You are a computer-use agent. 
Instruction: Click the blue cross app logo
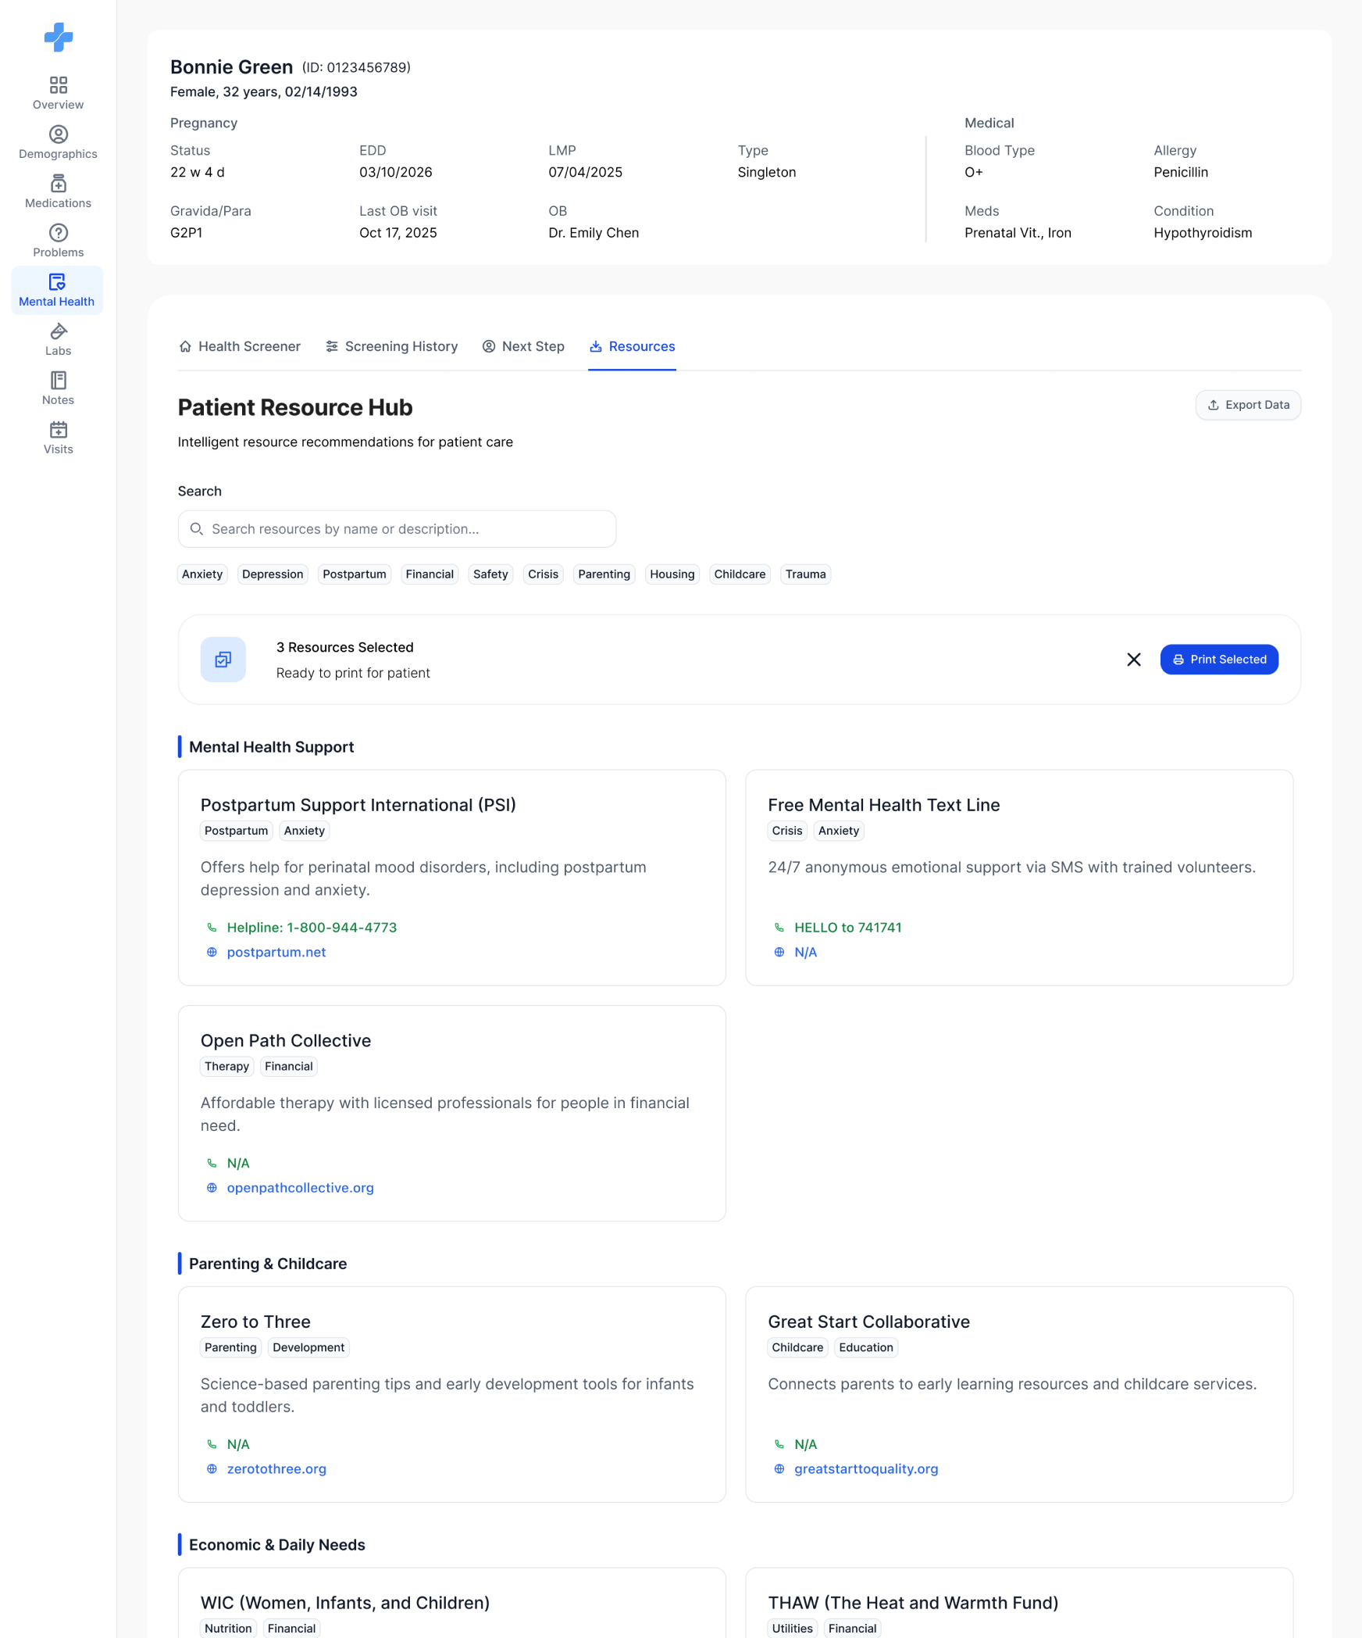[x=59, y=37]
